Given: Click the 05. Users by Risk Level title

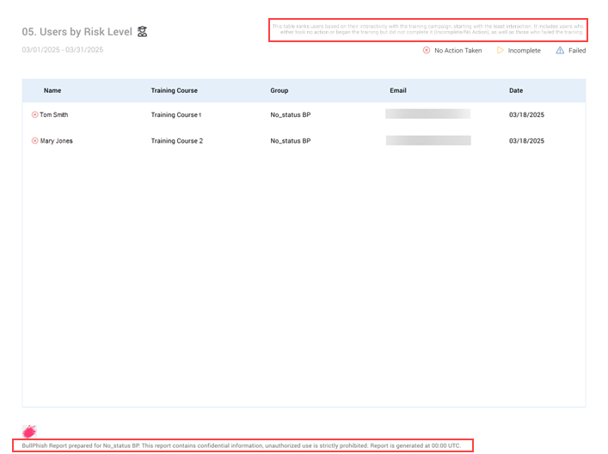Looking at the screenshot, I should [77, 32].
